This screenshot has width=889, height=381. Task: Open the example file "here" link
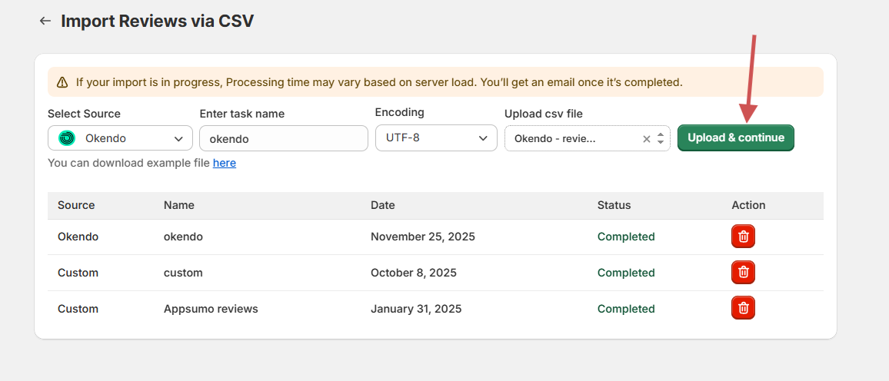225,163
